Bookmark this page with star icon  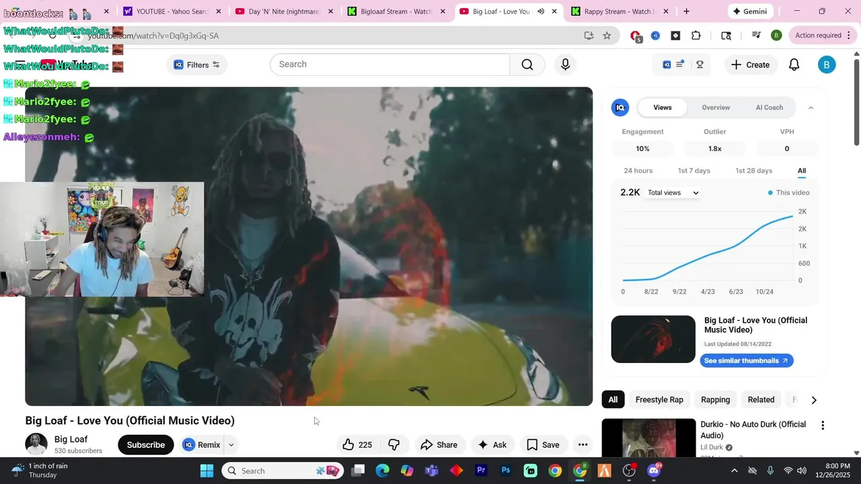click(x=607, y=36)
